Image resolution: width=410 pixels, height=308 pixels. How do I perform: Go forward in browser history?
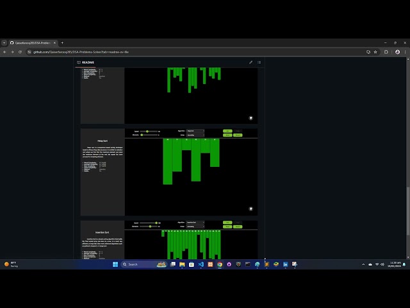point(12,52)
